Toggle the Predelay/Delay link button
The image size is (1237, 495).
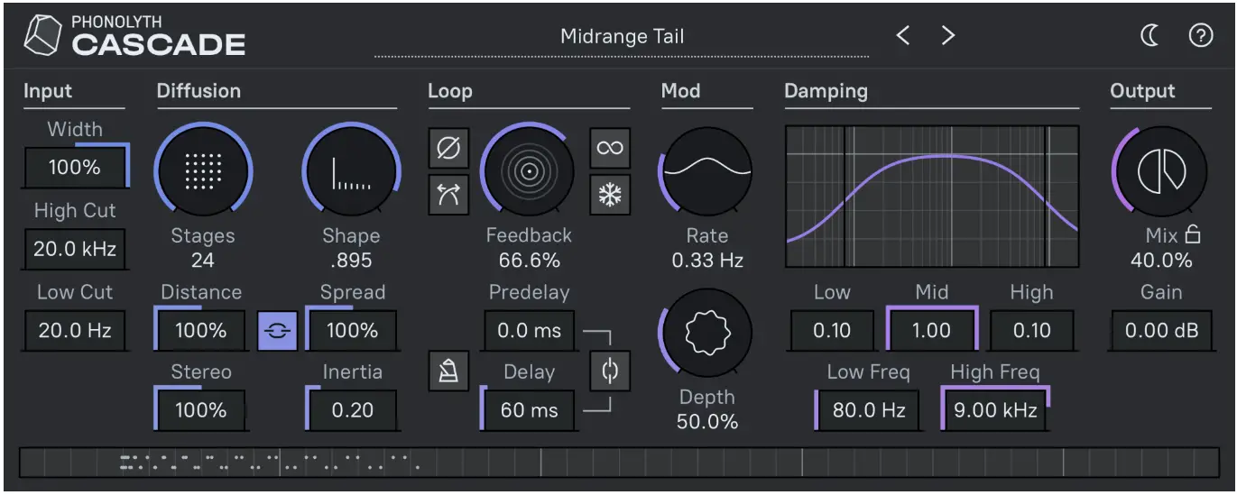[x=610, y=371]
